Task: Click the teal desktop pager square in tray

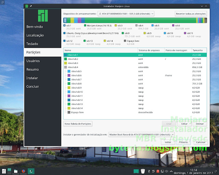Action: click(136, 171)
